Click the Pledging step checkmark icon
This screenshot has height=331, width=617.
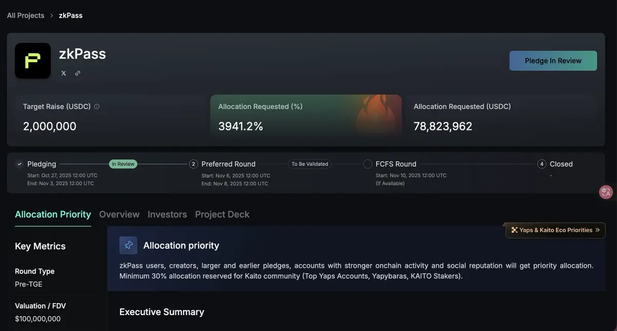(x=20, y=164)
